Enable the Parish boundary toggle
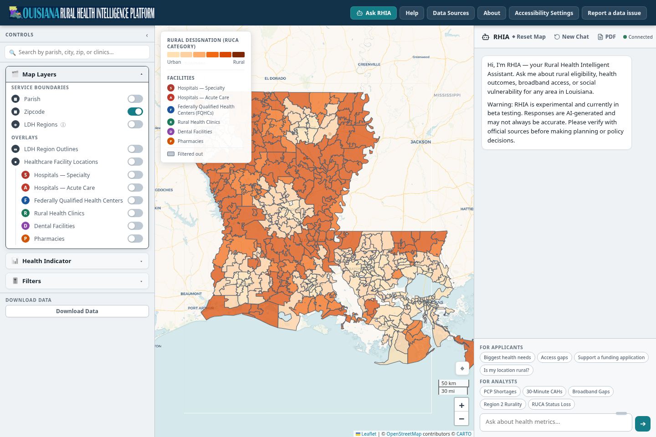The width and height of the screenshot is (656, 437). (135, 99)
